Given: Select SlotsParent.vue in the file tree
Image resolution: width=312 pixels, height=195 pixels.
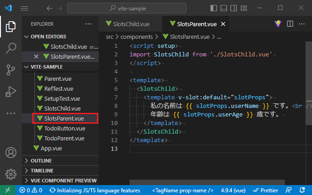Looking at the screenshot, I should click(60, 118).
